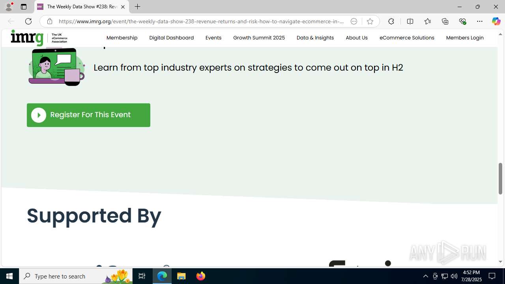Image resolution: width=505 pixels, height=284 pixels.
Task: Click the page scroll down arrow
Action: 500,262
